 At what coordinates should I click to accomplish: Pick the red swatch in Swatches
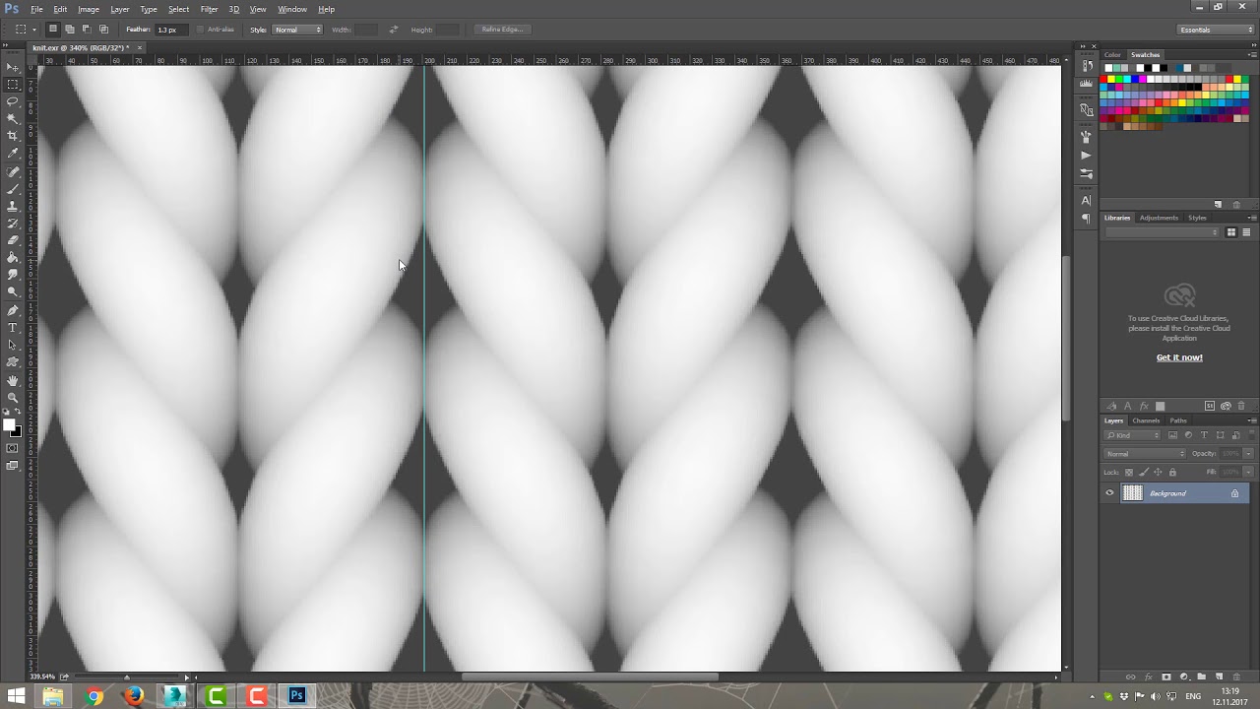coord(1103,79)
